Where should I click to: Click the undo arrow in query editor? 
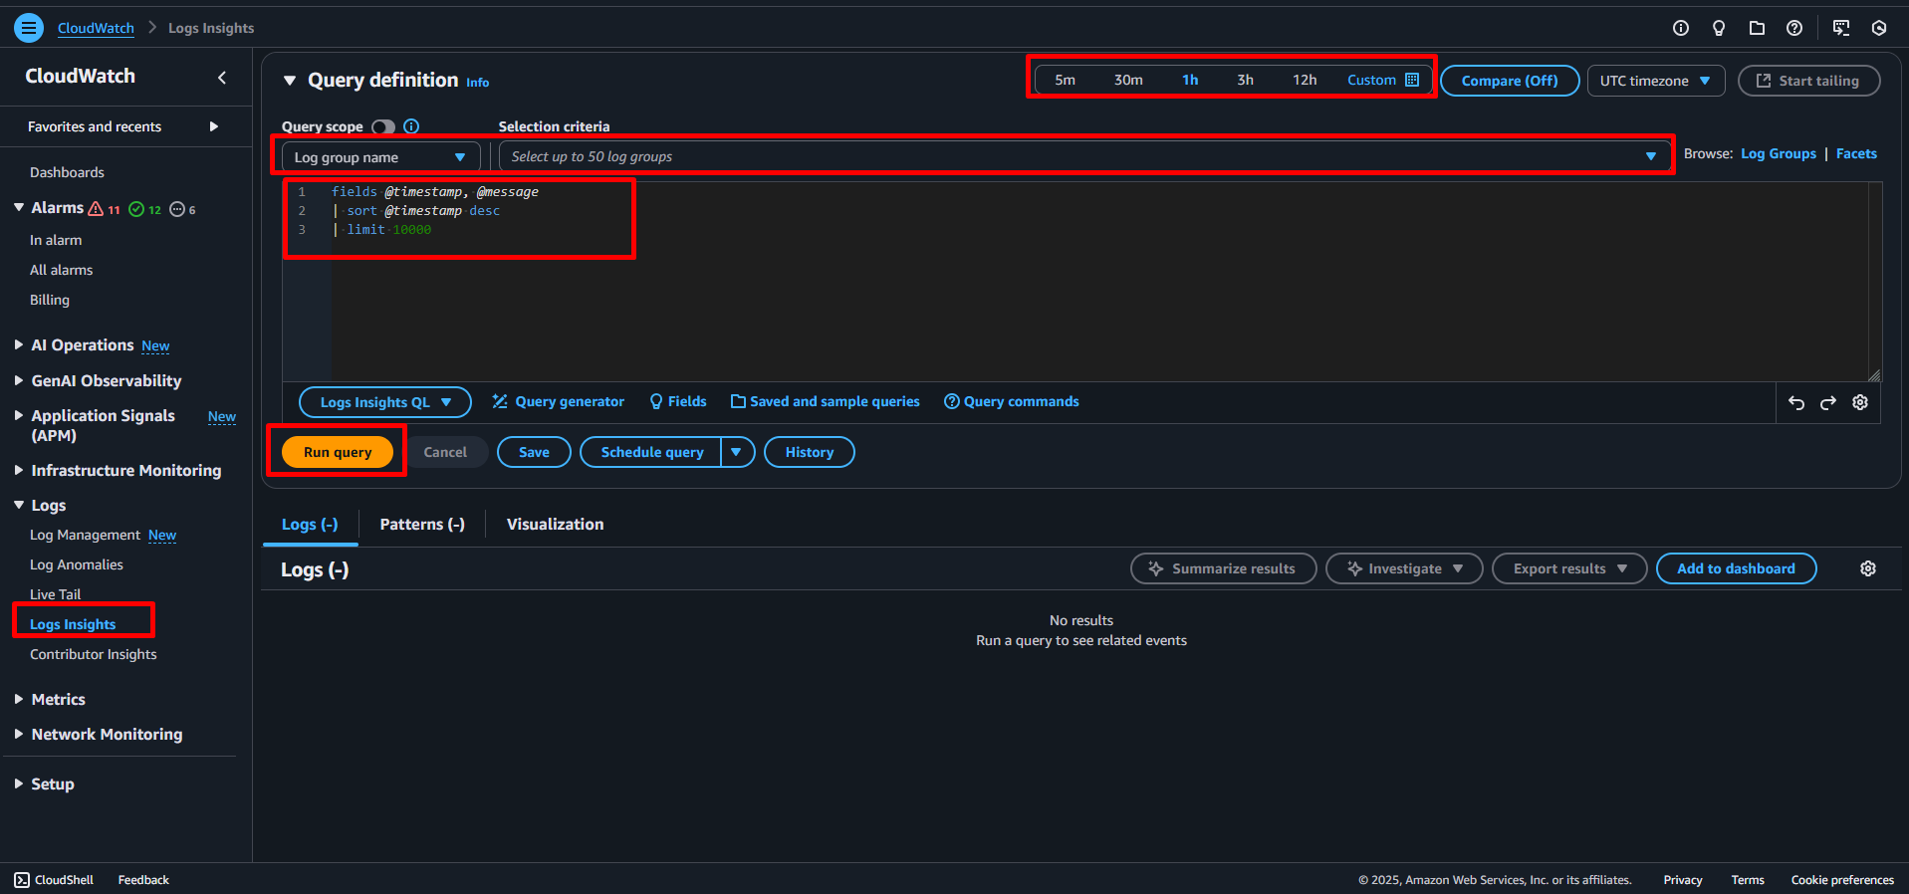tap(1796, 403)
